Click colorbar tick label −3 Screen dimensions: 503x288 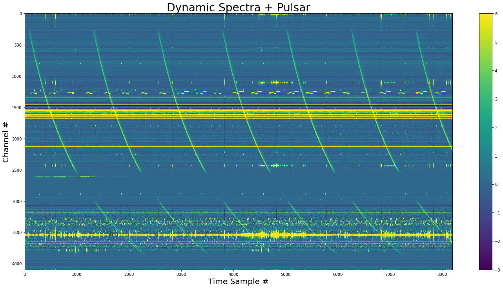[498, 270]
